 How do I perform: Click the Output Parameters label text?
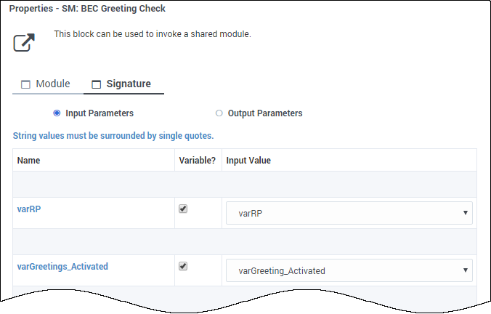click(265, 113)
